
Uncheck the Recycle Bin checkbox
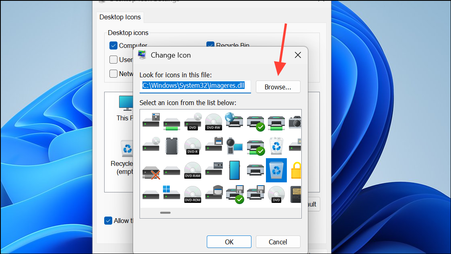(210, 45)
